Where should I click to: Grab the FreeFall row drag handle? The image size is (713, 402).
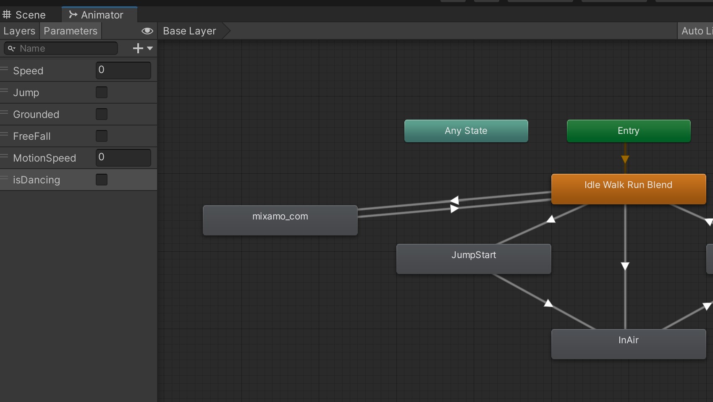[x=5, y=134]
